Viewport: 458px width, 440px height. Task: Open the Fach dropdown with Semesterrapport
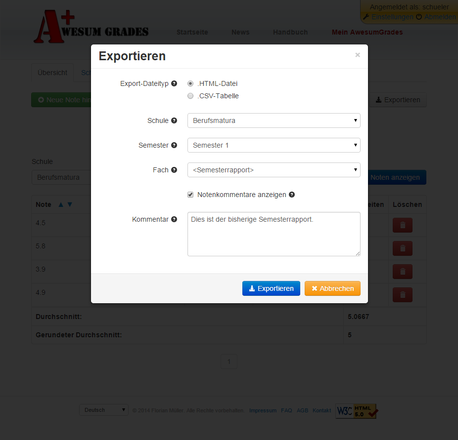[x=274, y=170]
